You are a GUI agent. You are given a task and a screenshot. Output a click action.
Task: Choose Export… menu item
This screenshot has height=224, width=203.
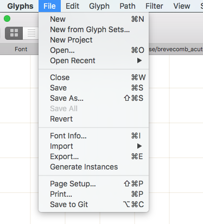pos(94,156)
